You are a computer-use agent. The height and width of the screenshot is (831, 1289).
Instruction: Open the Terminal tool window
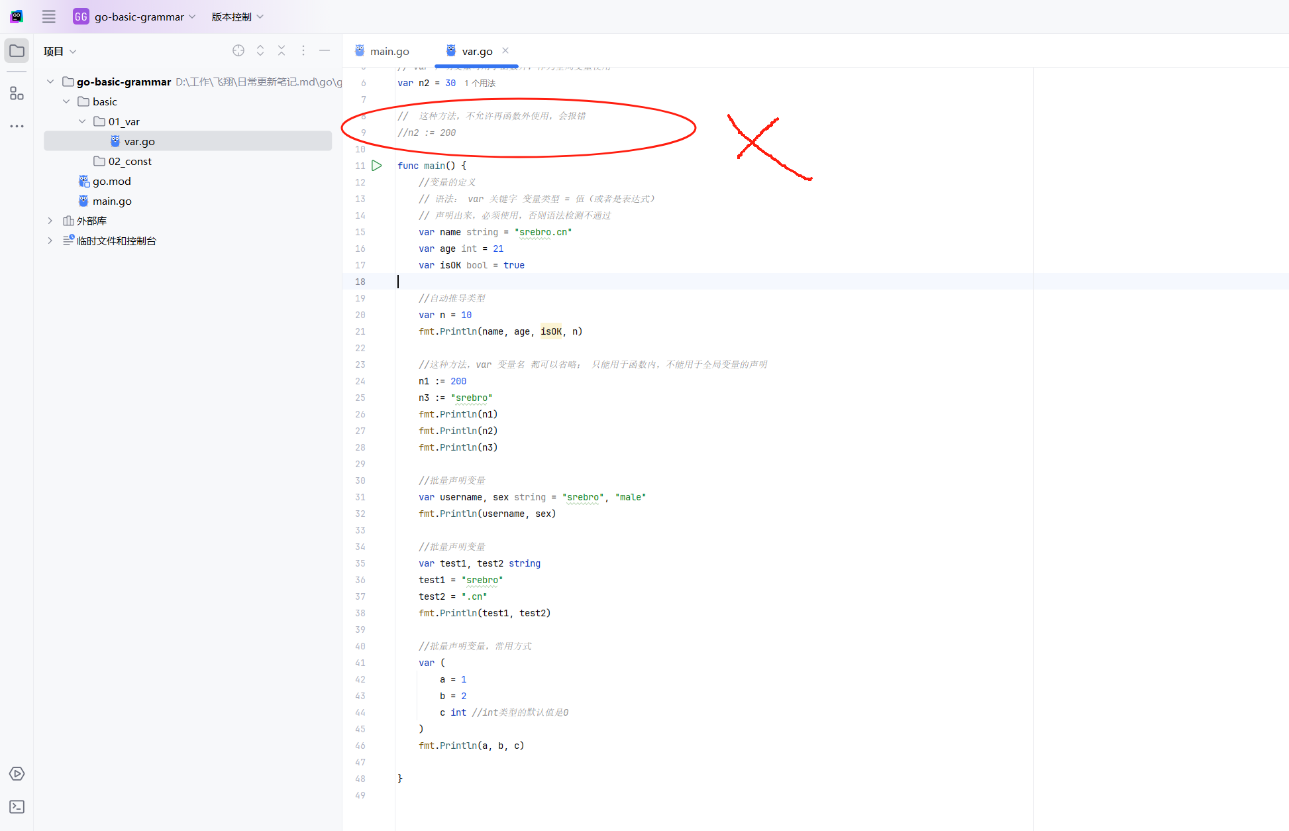(17, 806)
